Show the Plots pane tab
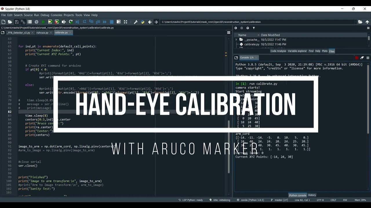371x208 pixels. pyautogui.click(x=325, y=51)
